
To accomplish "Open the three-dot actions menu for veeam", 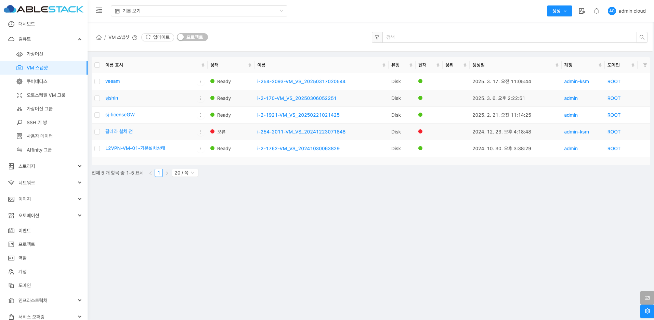I will point(201,81).
